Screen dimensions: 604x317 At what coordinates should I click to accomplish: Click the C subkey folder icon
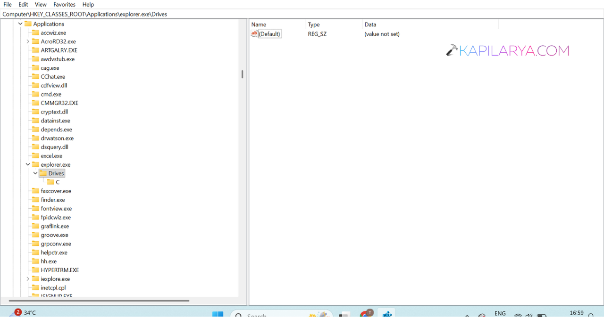click(50, 182)
